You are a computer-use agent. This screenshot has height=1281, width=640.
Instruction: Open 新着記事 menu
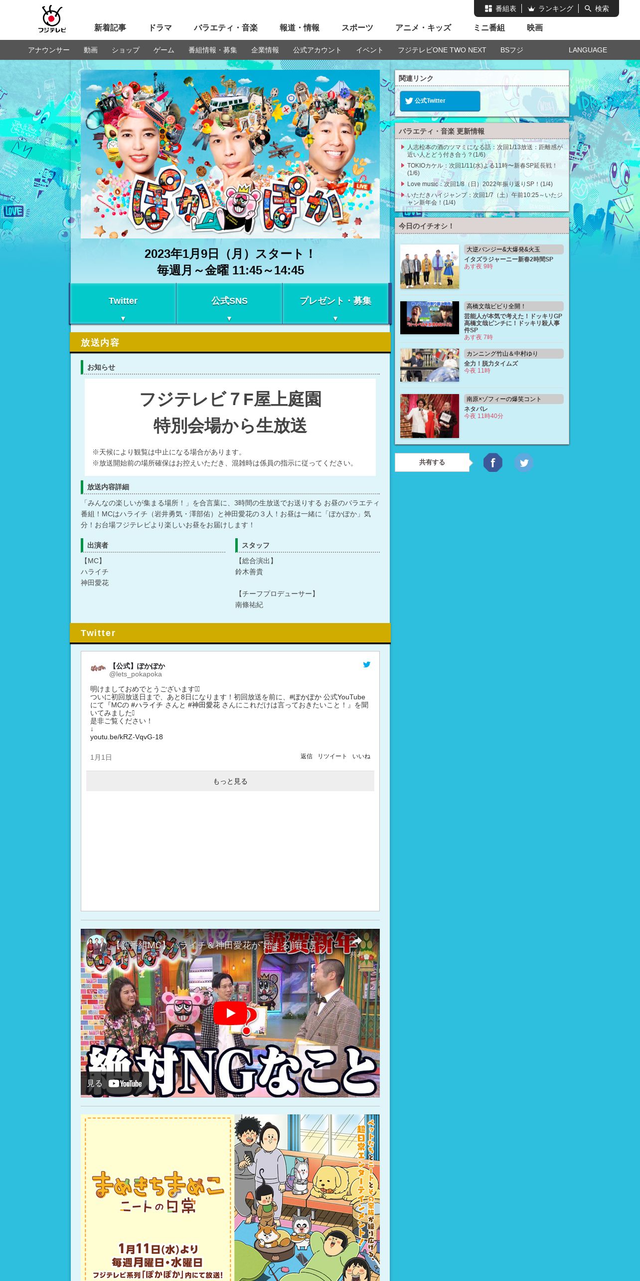tap(110, 28)
